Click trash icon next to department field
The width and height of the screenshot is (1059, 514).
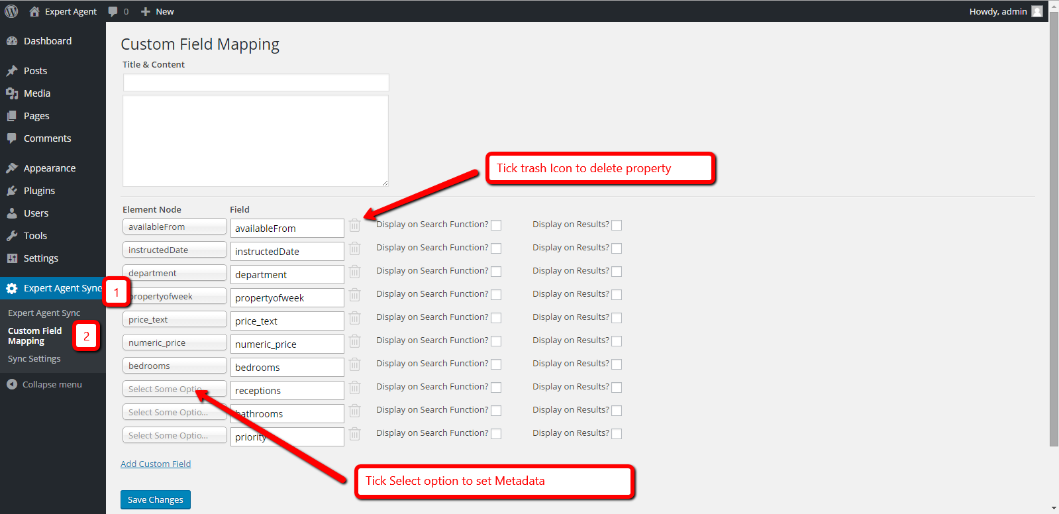point(354,272)
